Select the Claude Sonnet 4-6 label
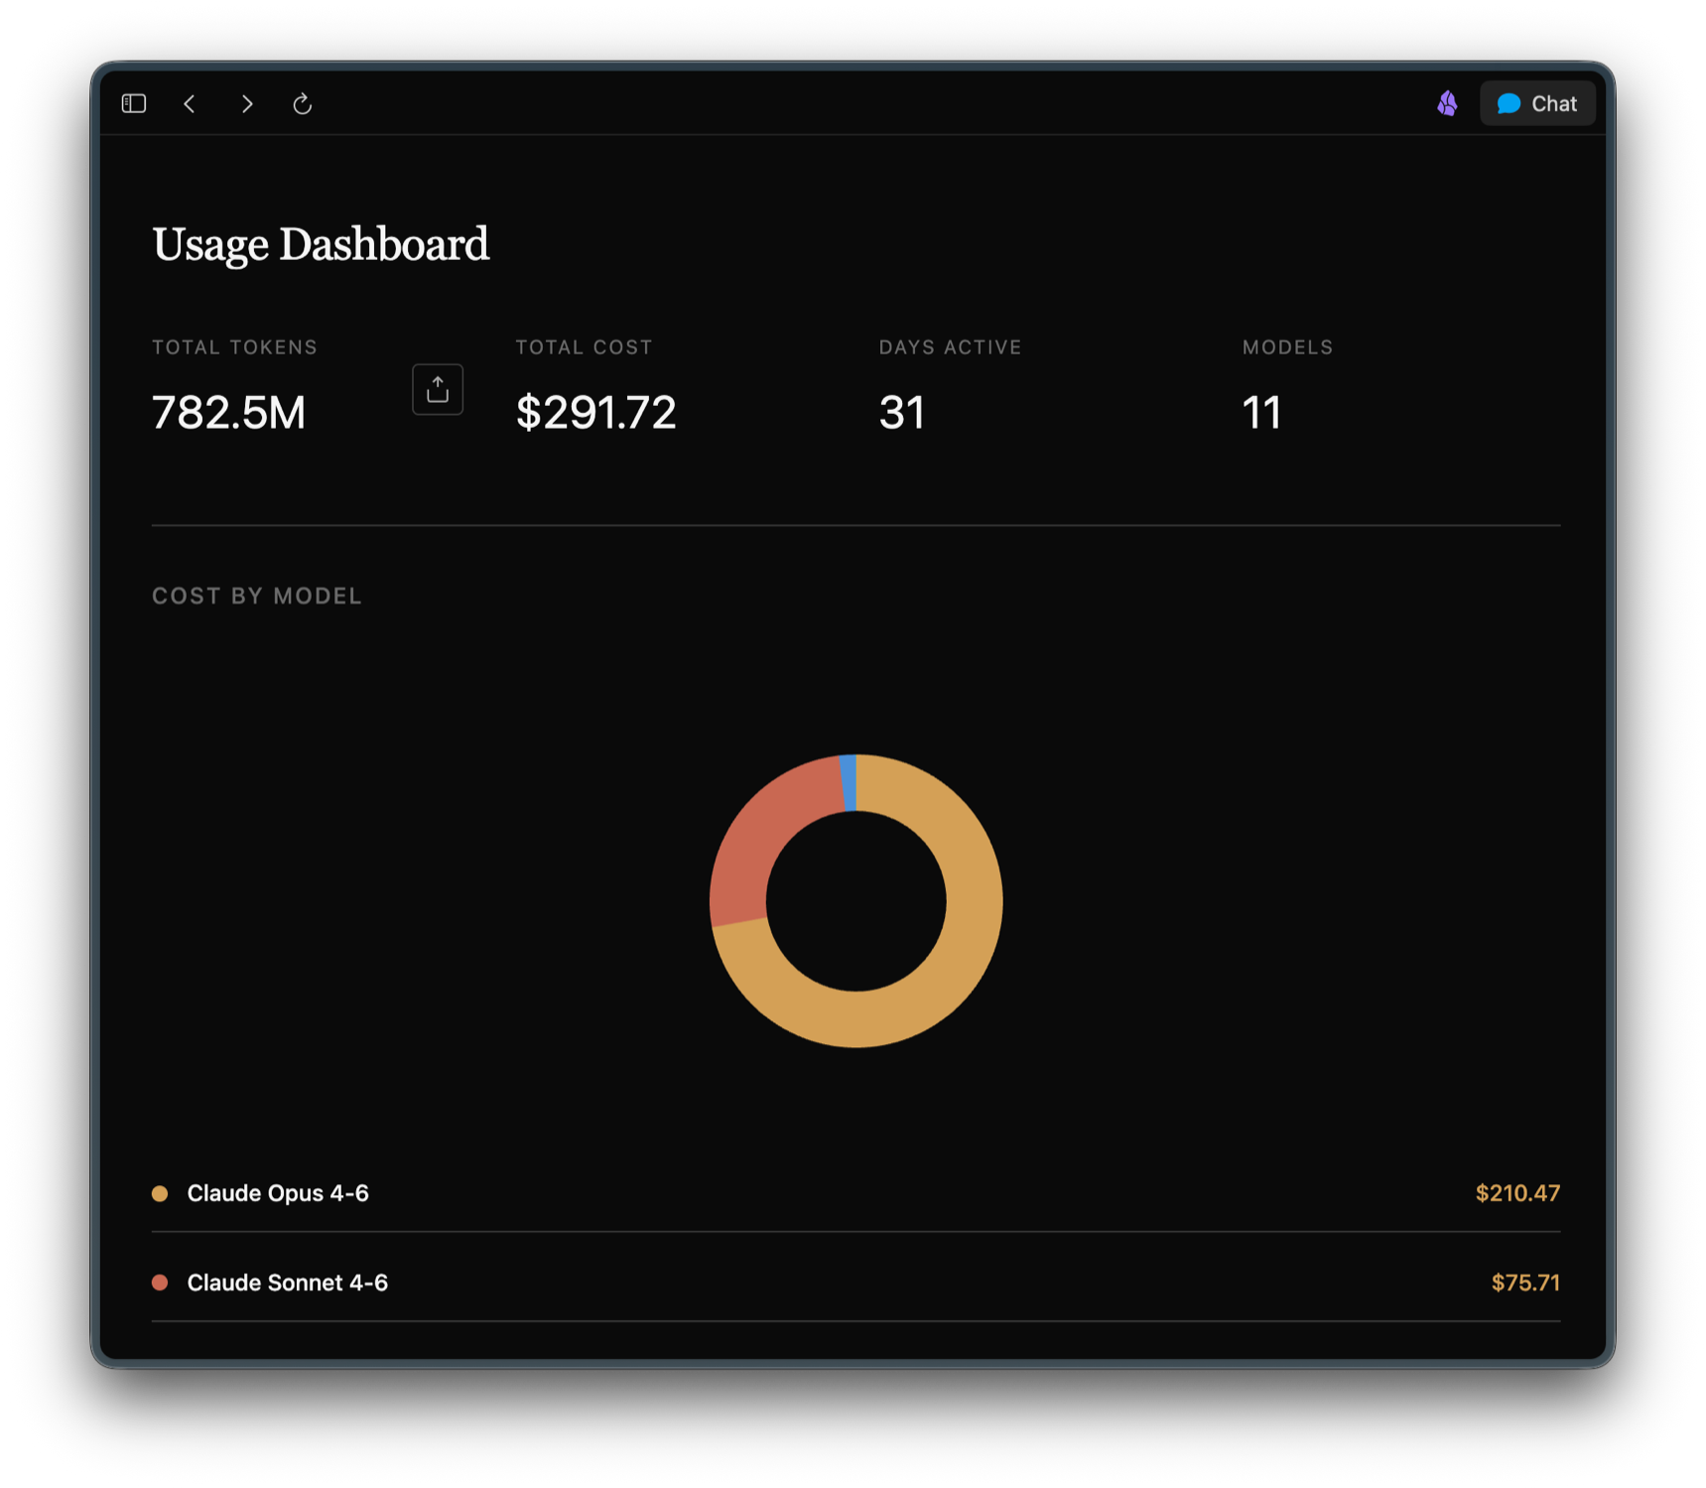The image size is (1706, 1488). [288, 1283]
